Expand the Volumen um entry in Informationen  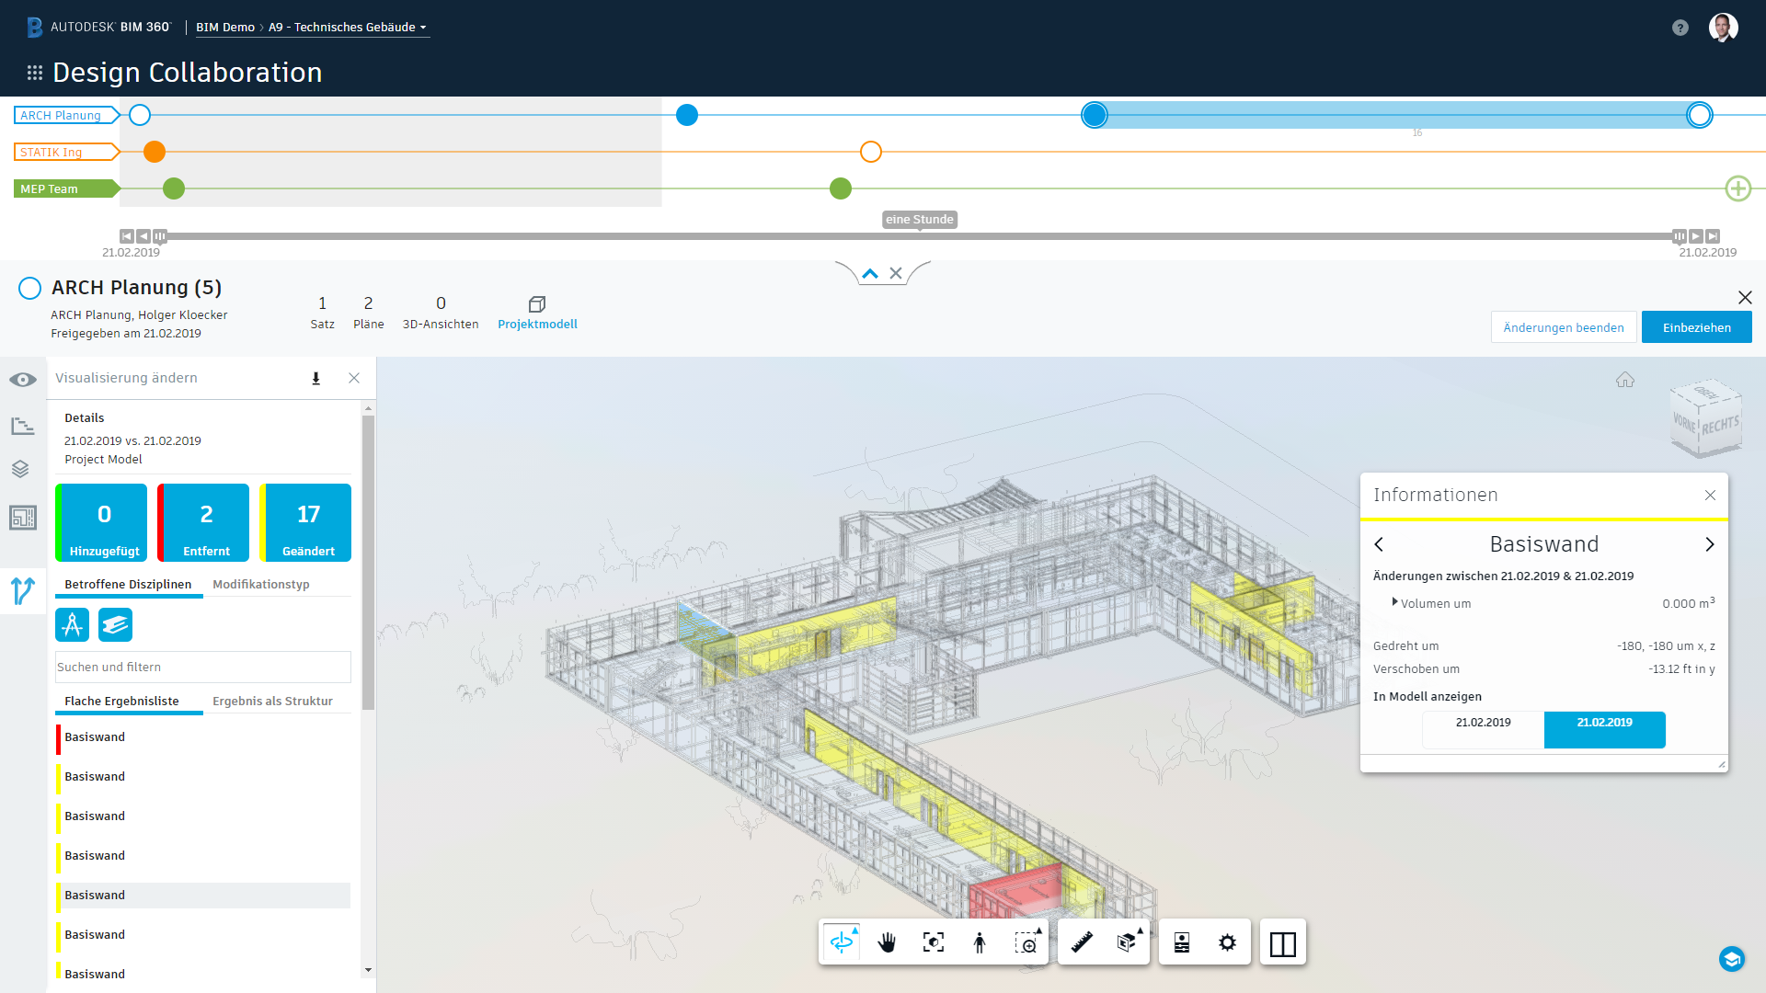click(1396, 603)
